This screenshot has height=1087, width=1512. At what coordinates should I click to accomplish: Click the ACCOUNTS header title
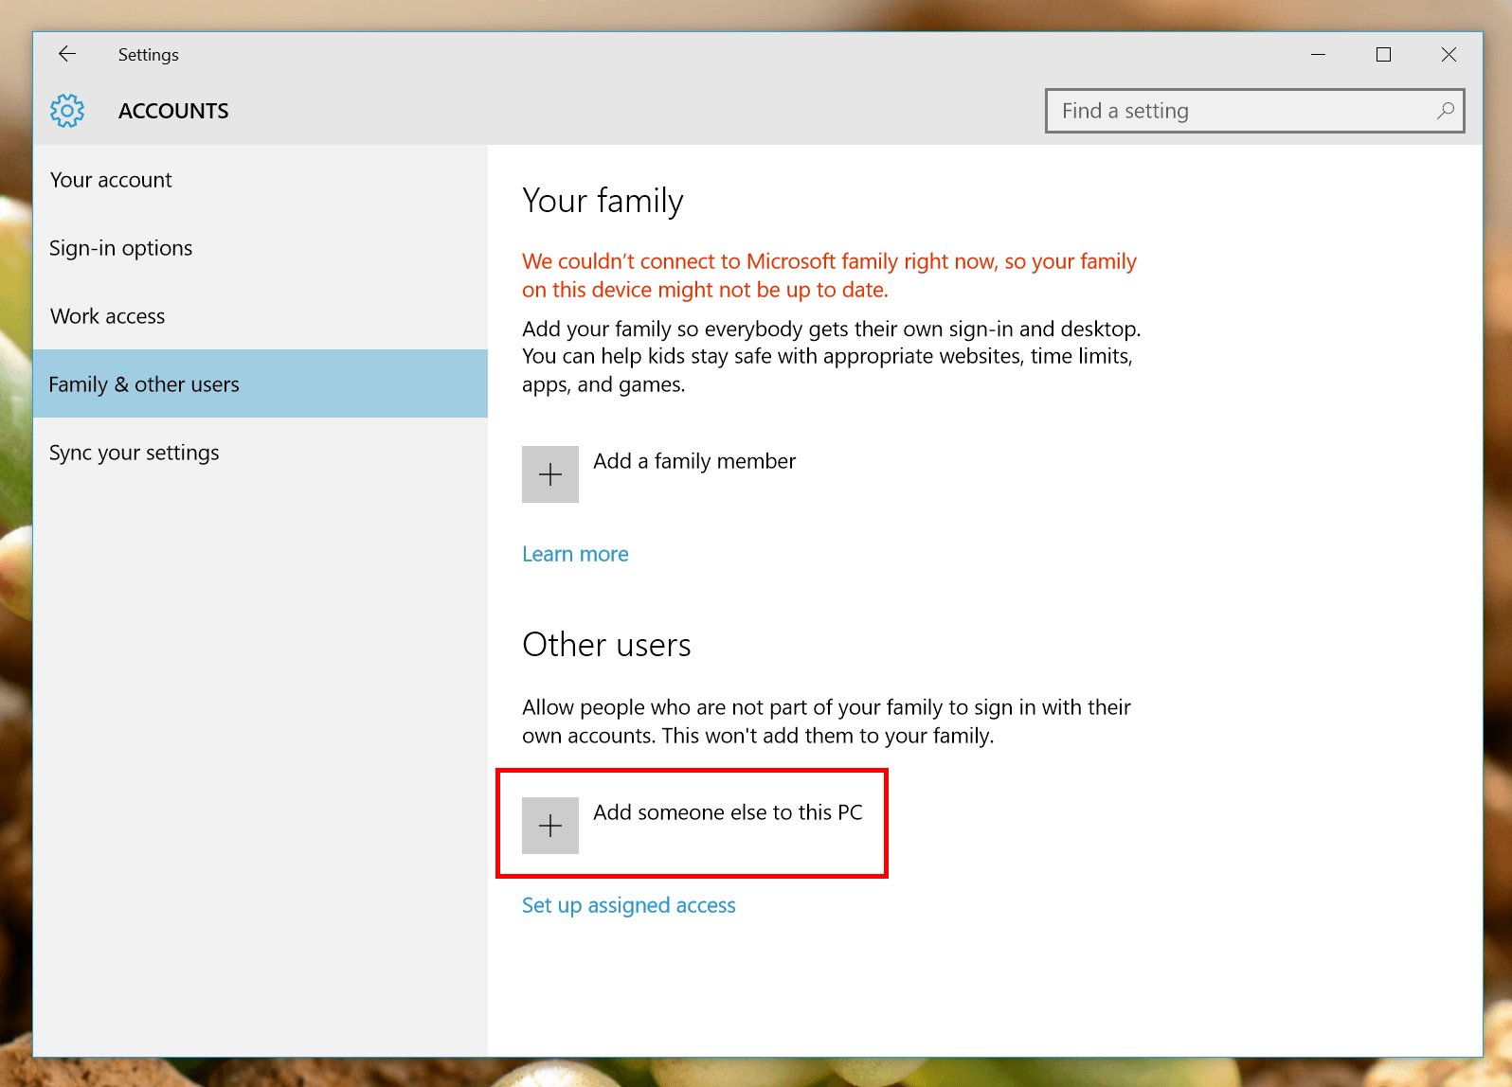click(173, 111)
